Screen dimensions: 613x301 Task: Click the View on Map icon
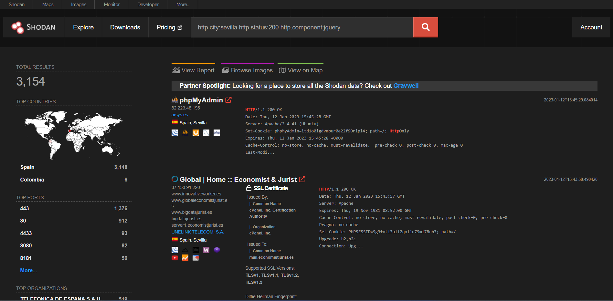(x=282, y=70)
